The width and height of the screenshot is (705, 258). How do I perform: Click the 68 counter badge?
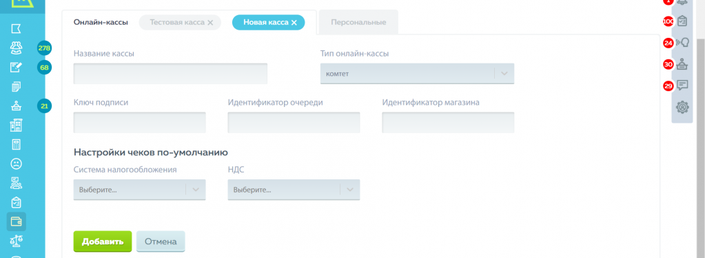click(x=45, y=68)
